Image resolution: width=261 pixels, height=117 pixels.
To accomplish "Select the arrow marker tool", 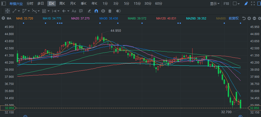I will [x=64, y=11].
